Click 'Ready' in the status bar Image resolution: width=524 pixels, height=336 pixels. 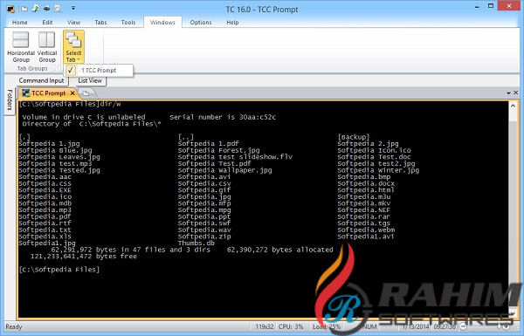coord(14,326)
